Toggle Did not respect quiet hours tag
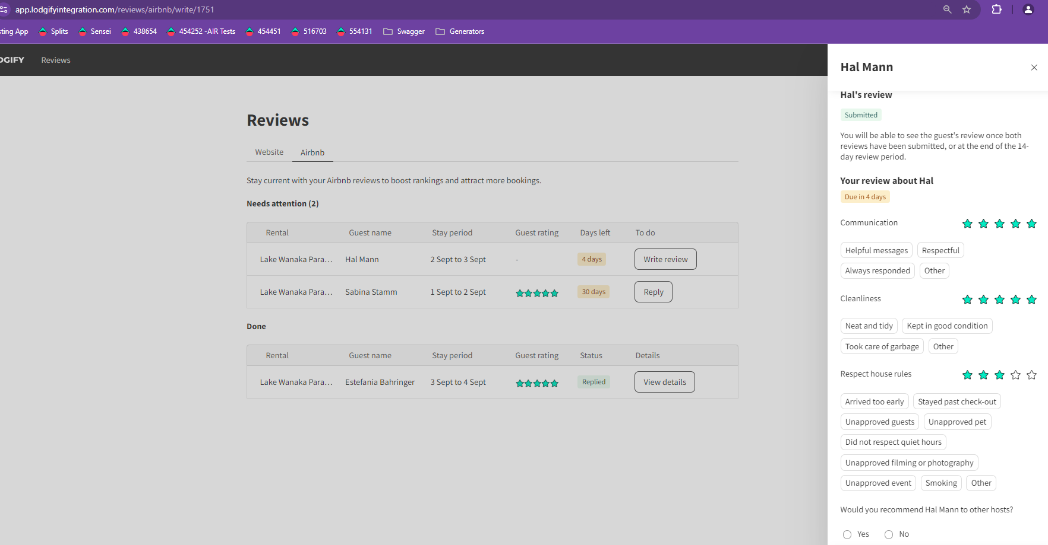Screen dimensions: 1048x545 (x=894, y=442)
